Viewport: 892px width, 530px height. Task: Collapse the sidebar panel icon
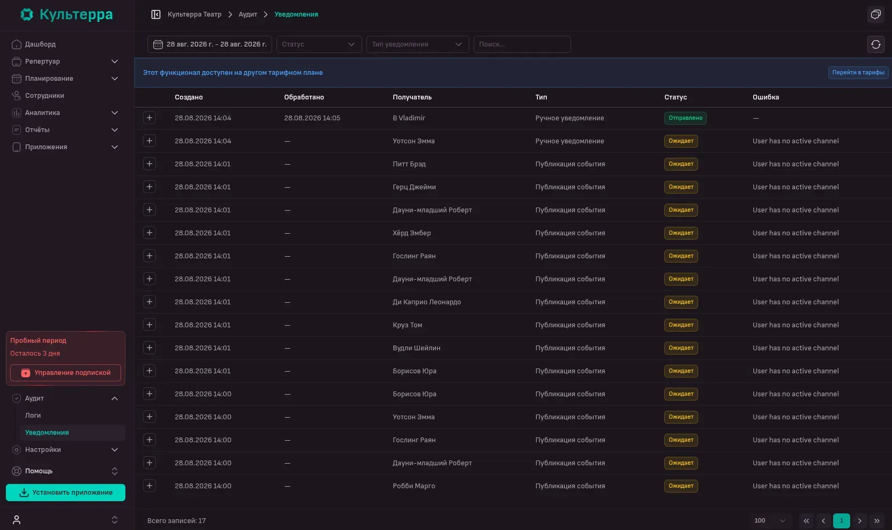[x=156, y=14]
